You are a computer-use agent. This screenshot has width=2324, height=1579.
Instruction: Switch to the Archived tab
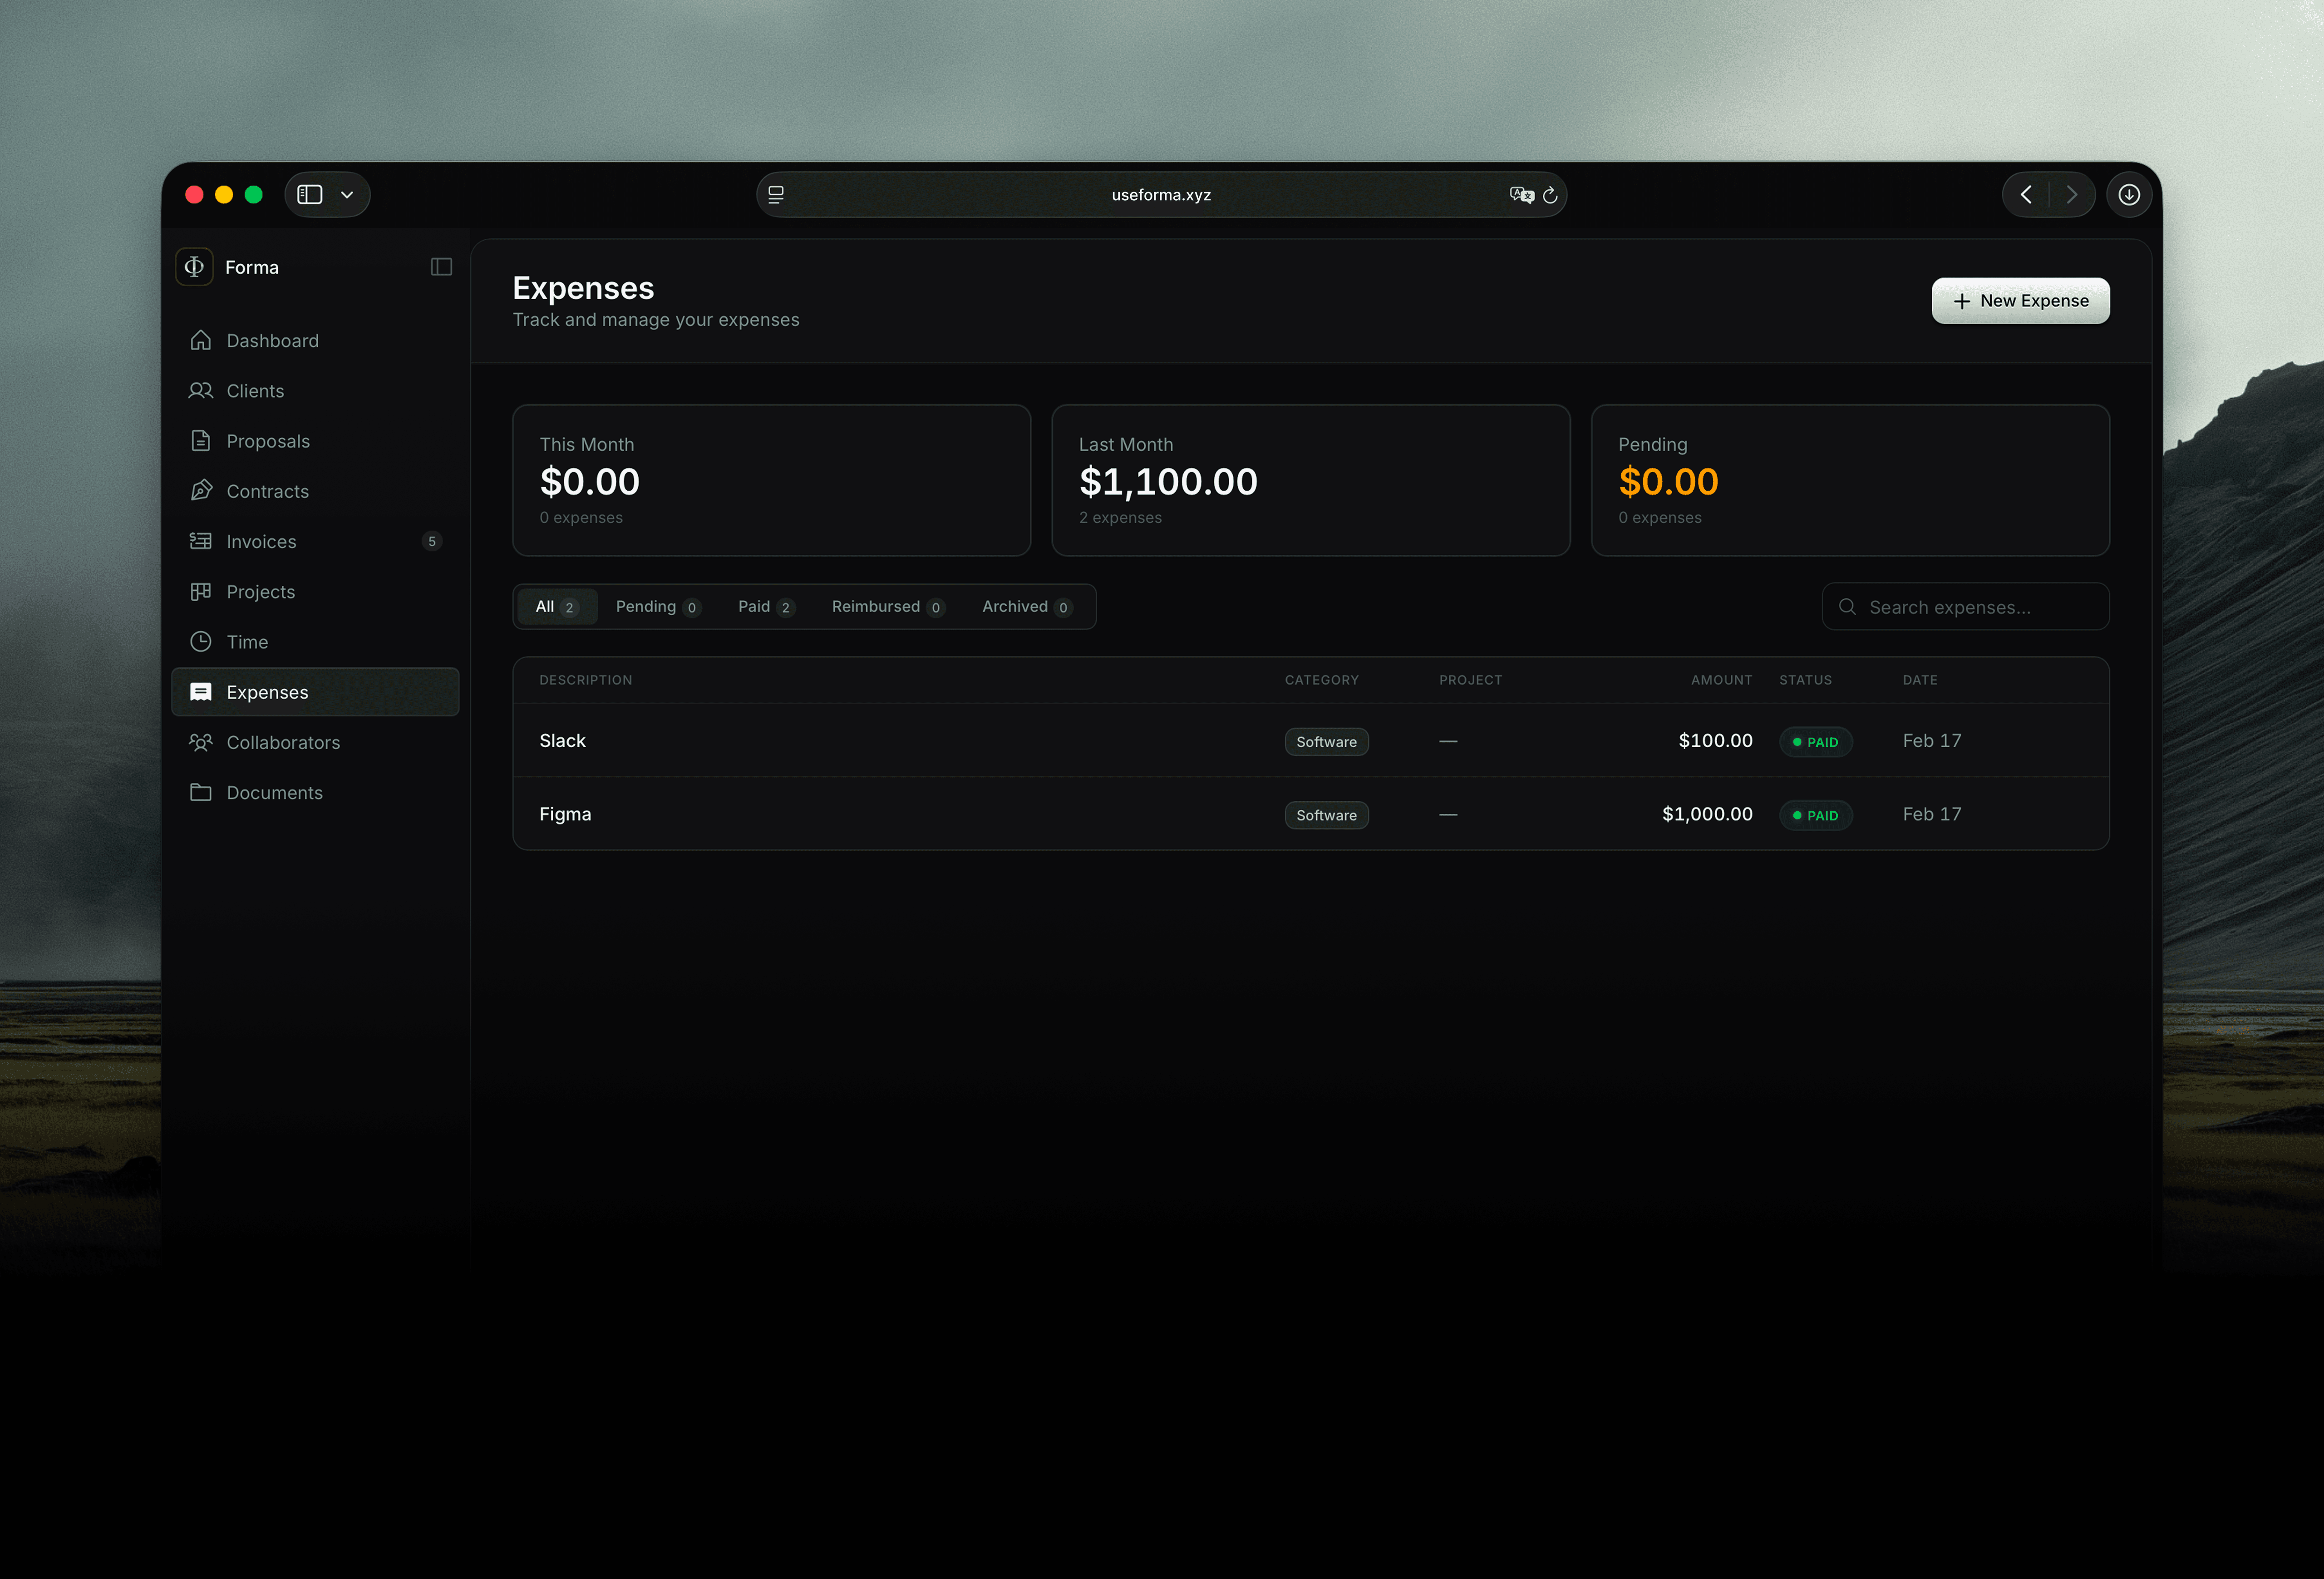1027,607
